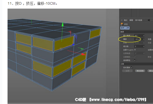Toggle the 保持群组 checkbox
Screen dimensions: 153x104
pyautogui.click(x=135, y=60)
